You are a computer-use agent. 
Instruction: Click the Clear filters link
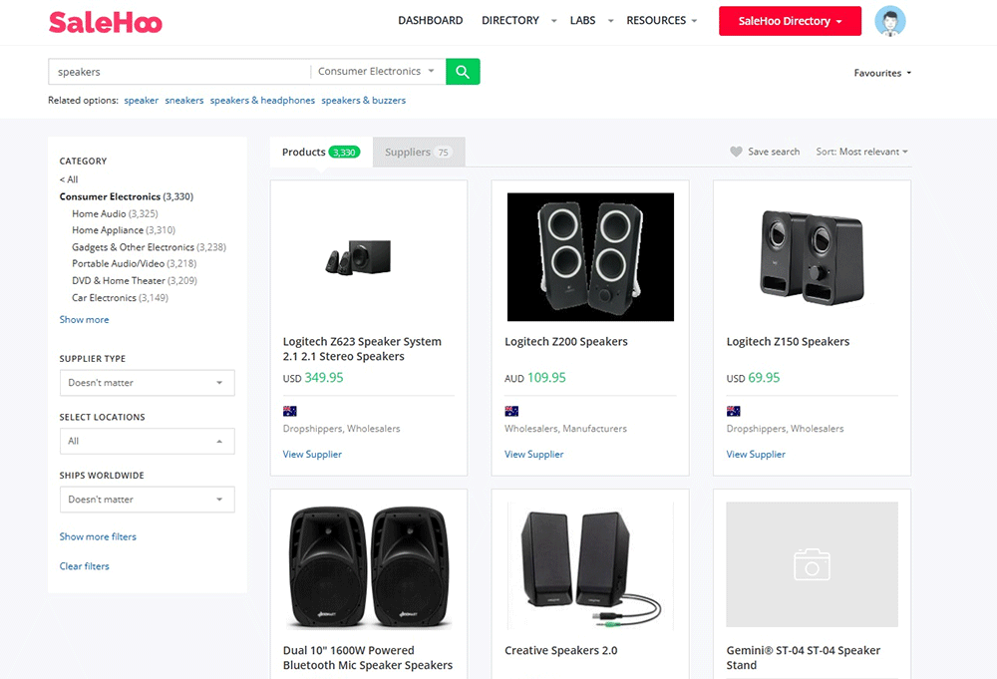tap(85, 566)
